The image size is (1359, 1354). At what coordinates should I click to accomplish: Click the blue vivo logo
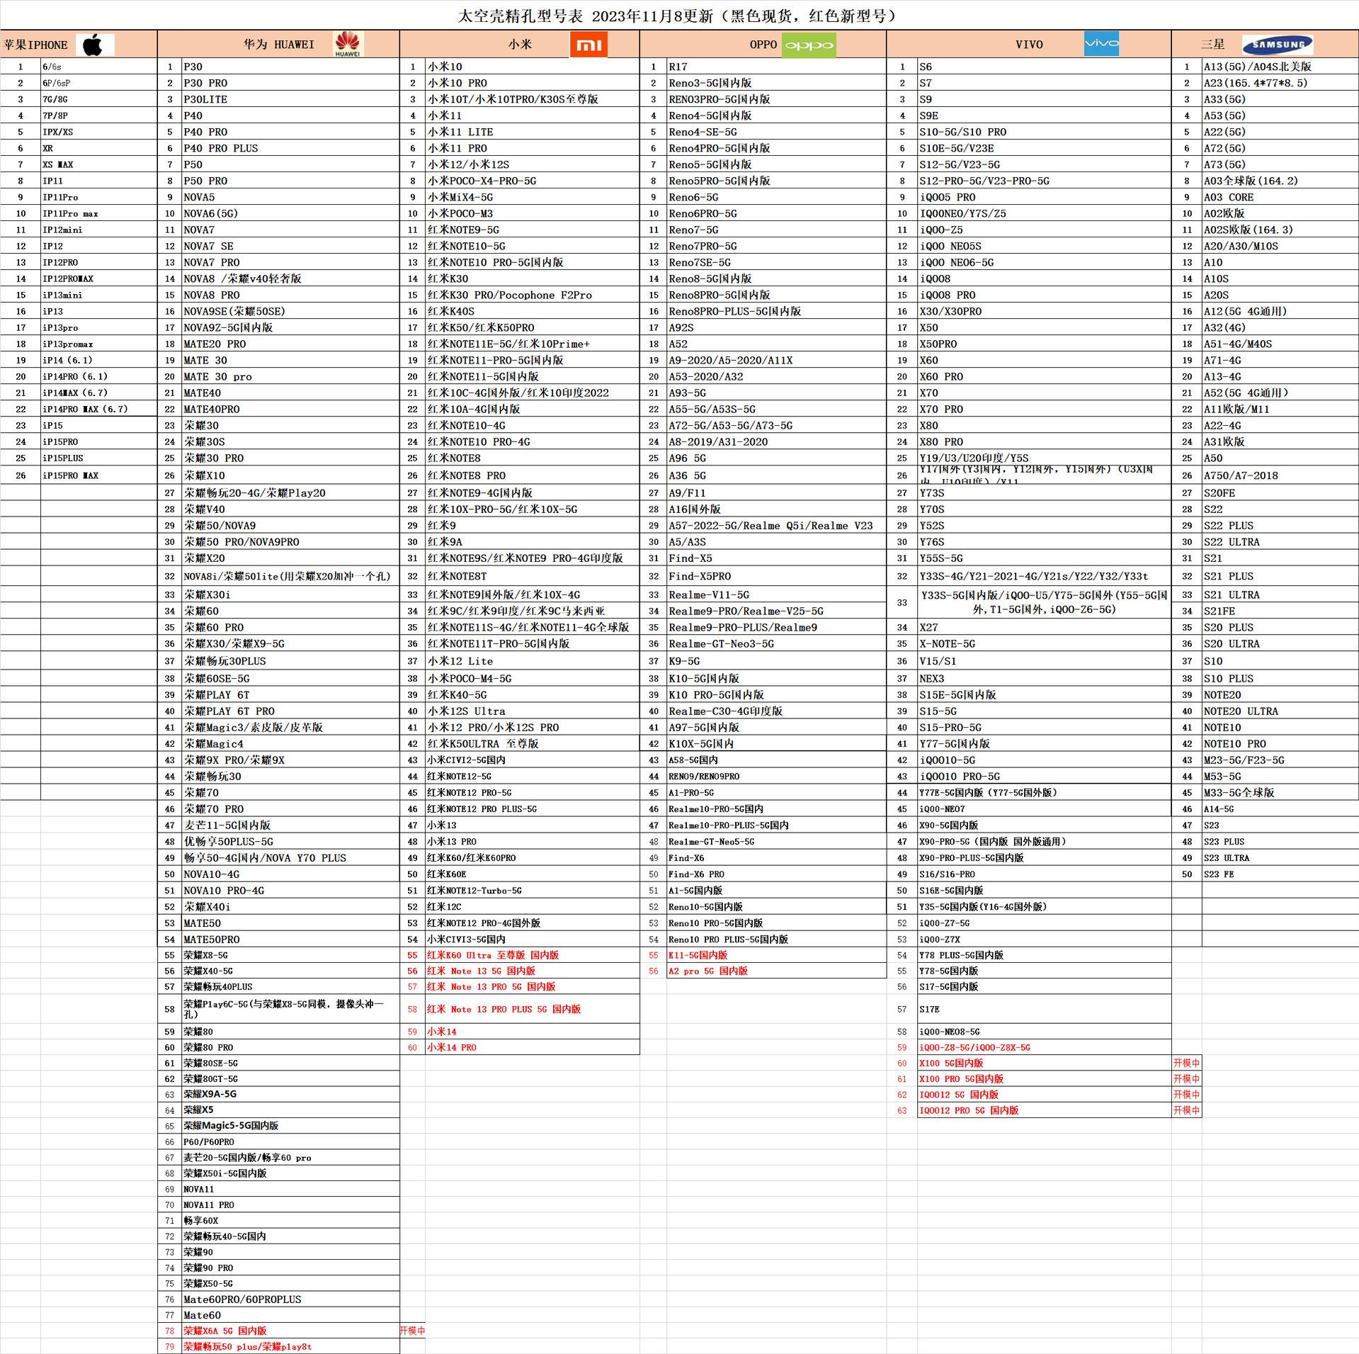1102,43
